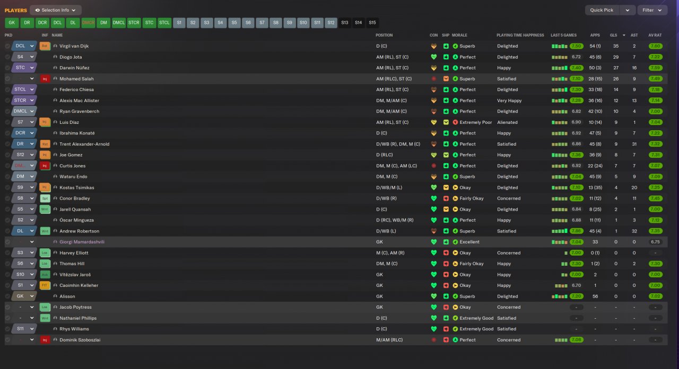Click Virgil van Dijk's last 5 games form bars
Screen dimensions: 679x369
(x=560, y=46)
